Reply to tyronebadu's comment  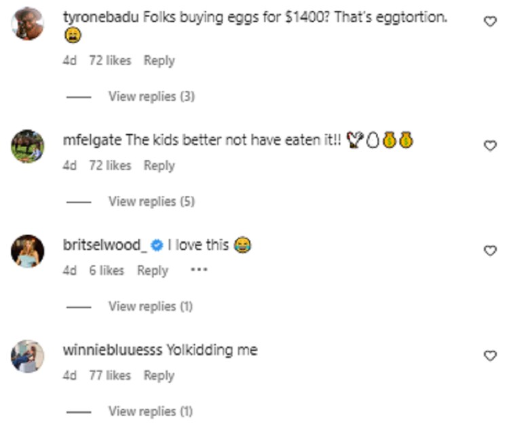[x=159, y=60]
